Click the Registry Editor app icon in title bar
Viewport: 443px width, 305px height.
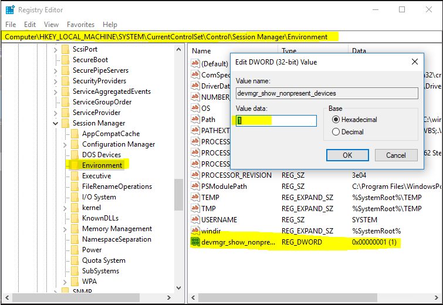[x=10, y=9]
